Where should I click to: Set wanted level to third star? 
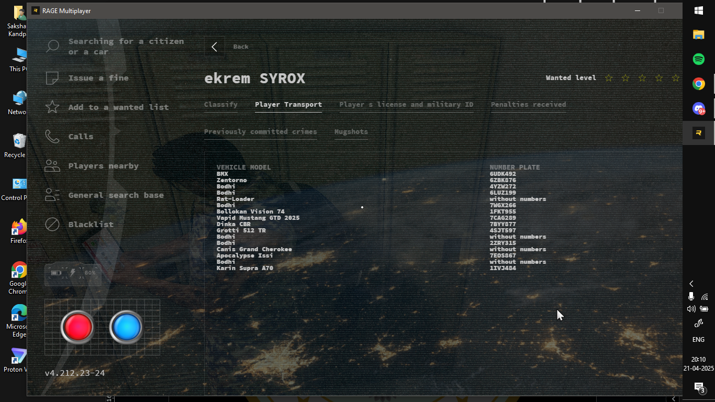(642, 78)
